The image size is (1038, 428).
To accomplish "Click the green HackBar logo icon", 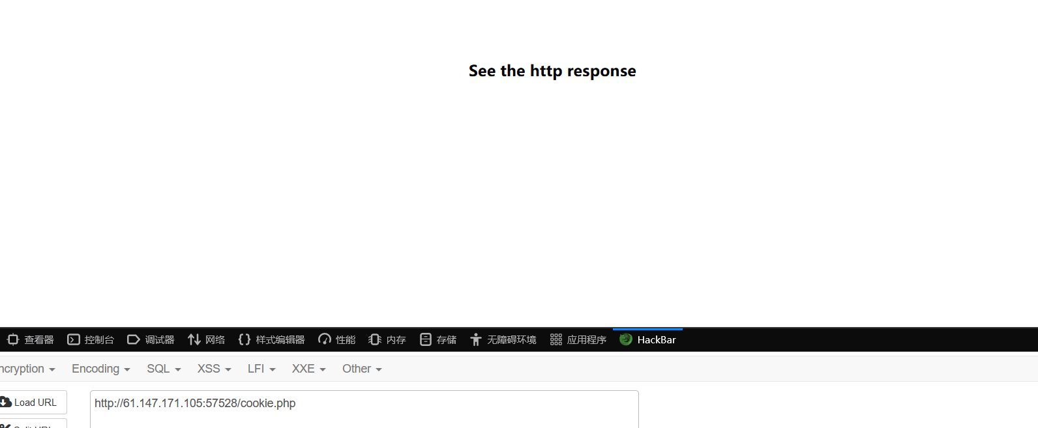I will 626,339.
